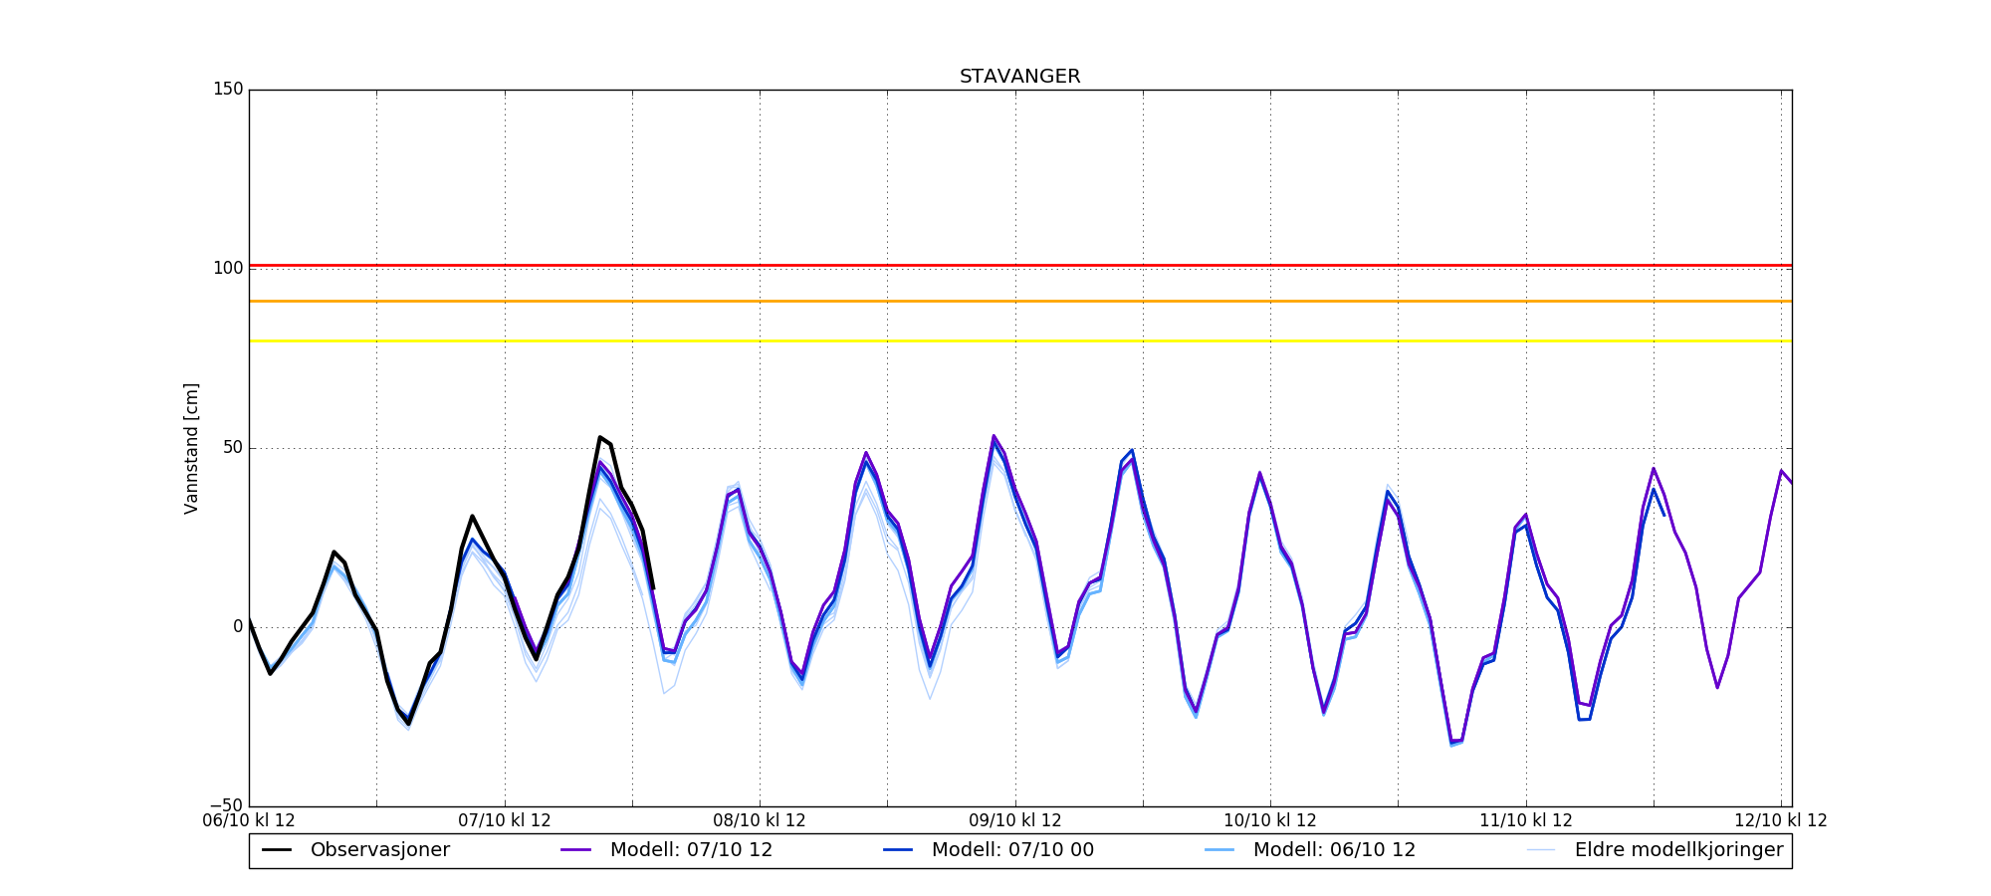Click the y-axis value −50
This screenshot has width=1991, height=896.
tap(228, 805)
